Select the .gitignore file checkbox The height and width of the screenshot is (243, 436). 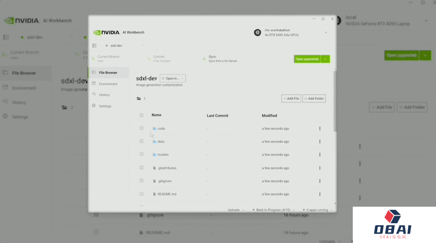[x=141, y=181]
